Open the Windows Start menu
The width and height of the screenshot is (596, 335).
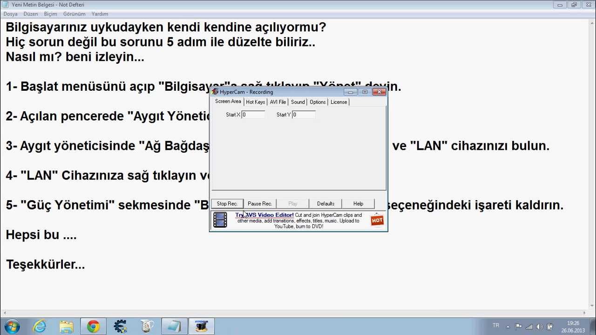12,326
